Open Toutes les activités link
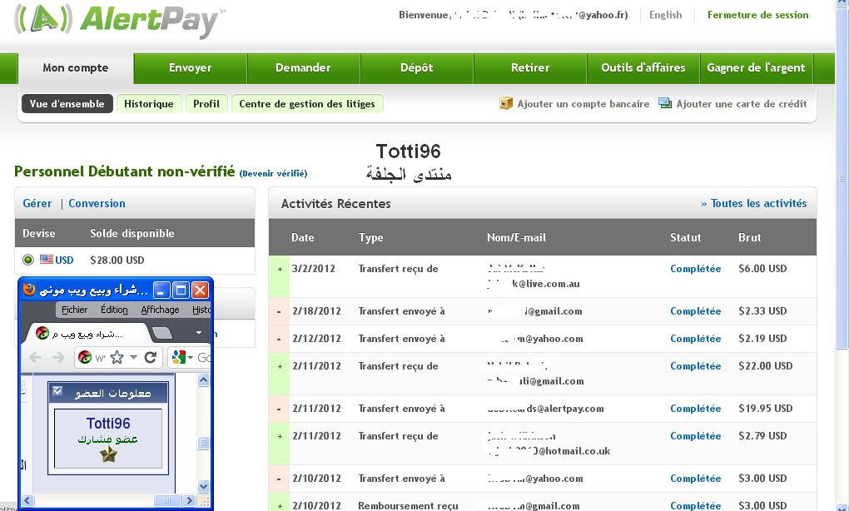This screenshot has height=511, width=849. click(x=754, y=204)
